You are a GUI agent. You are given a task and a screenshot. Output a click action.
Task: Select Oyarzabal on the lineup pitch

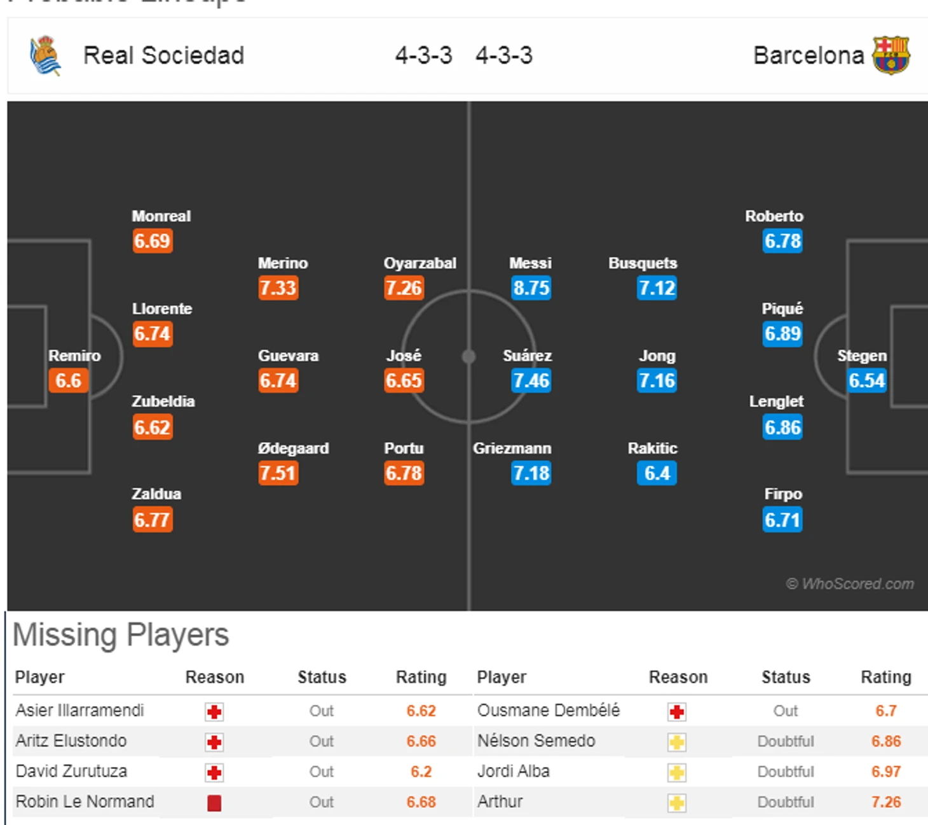tap(420, 263)
